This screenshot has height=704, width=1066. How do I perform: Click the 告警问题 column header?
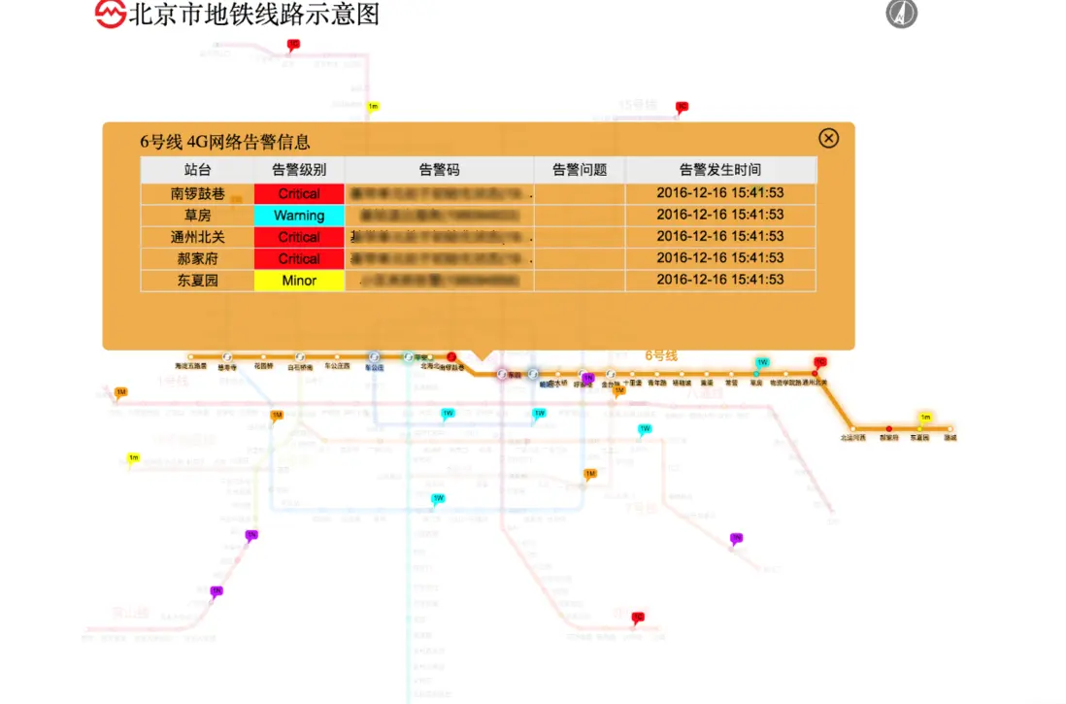point(580,170)
